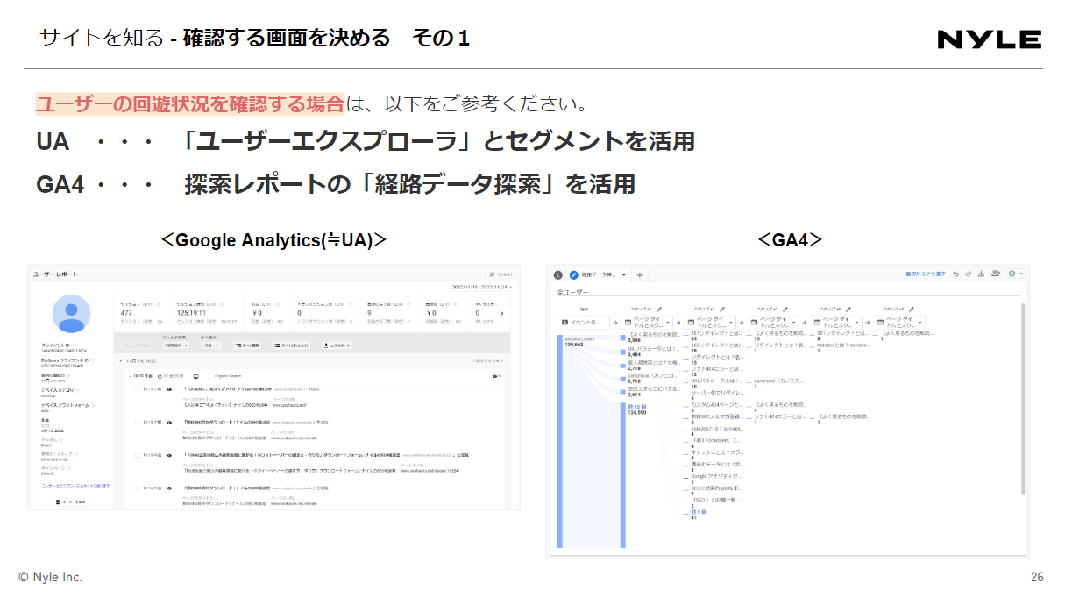Click canonical(カノニカ node in step three
The height and width of the screenshot is (598, 1065).
coord(780,381)
